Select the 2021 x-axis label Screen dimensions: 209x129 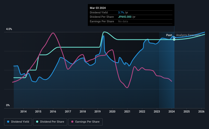coord(127,111)
